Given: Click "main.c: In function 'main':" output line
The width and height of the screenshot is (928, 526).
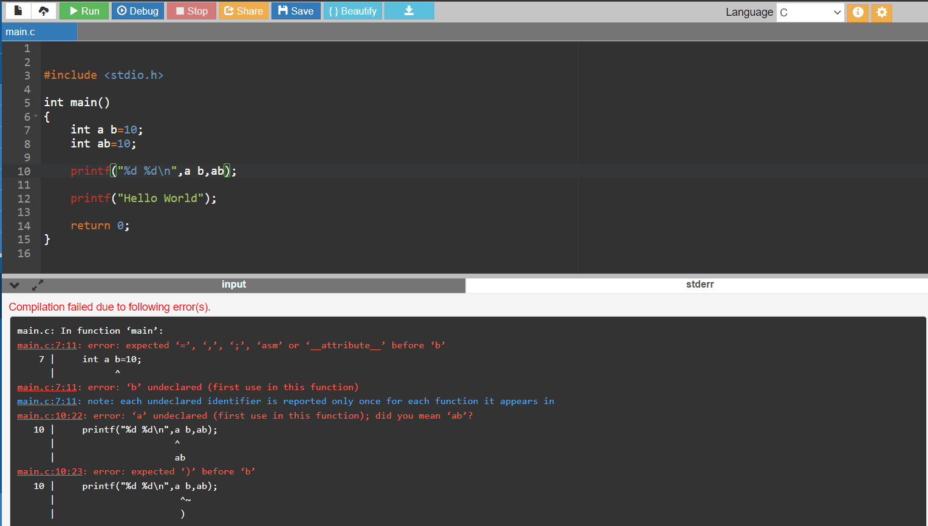Looking at the screenshot, I should (90, 331).
